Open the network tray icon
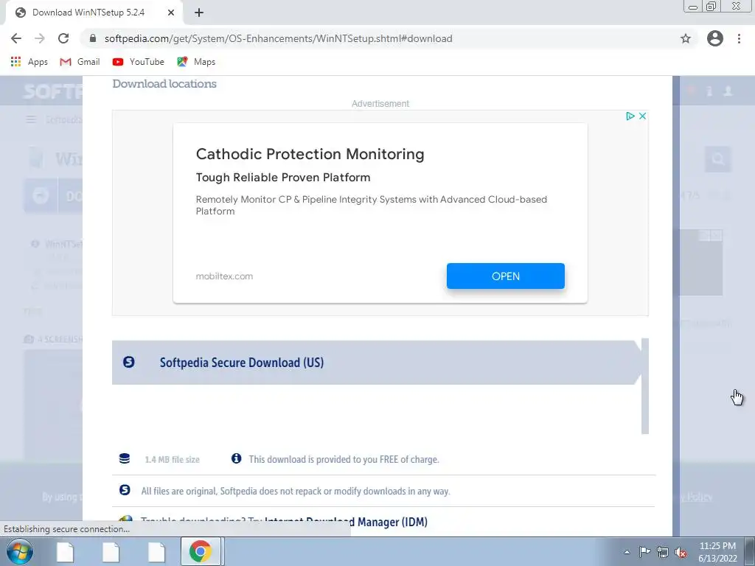 pyautogui.click(x=663, y=552)
